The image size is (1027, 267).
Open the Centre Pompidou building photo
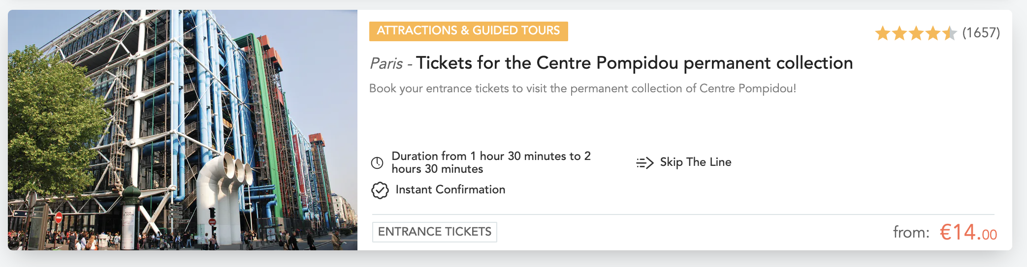tap(183, 130)
